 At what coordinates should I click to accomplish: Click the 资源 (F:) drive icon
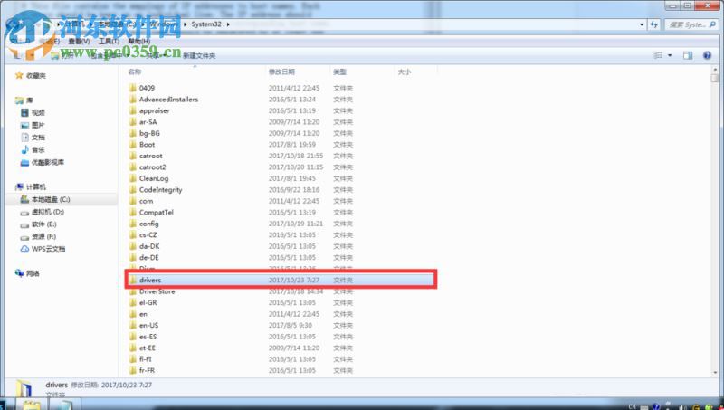point(25,237)
